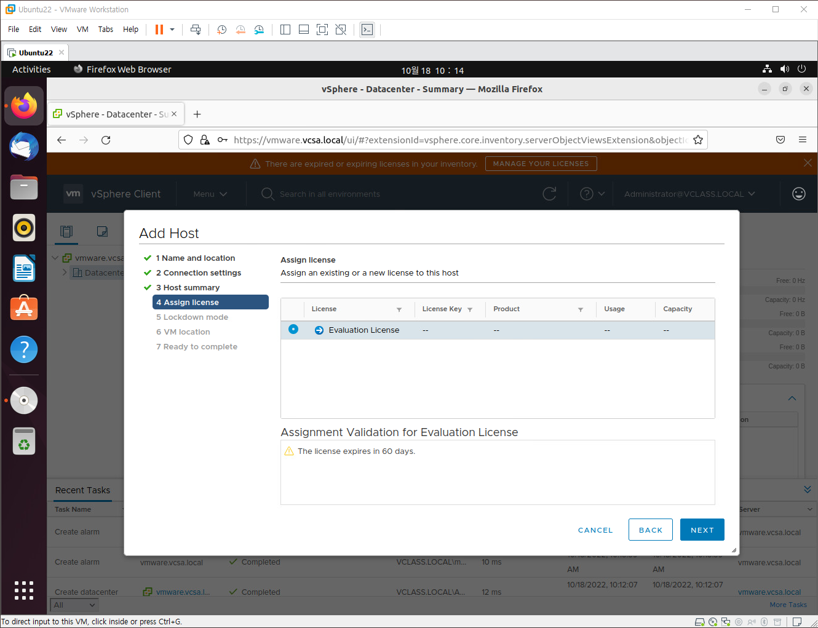Open the VMware Edit menu
818x628 pixels.
35,30
